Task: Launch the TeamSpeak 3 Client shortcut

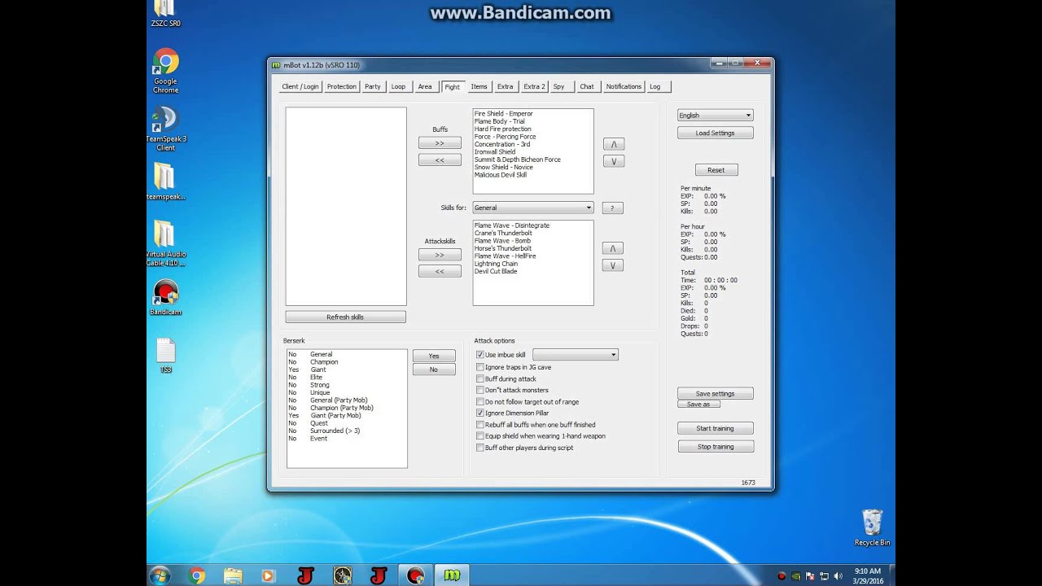Action: [x=165, y=129]
